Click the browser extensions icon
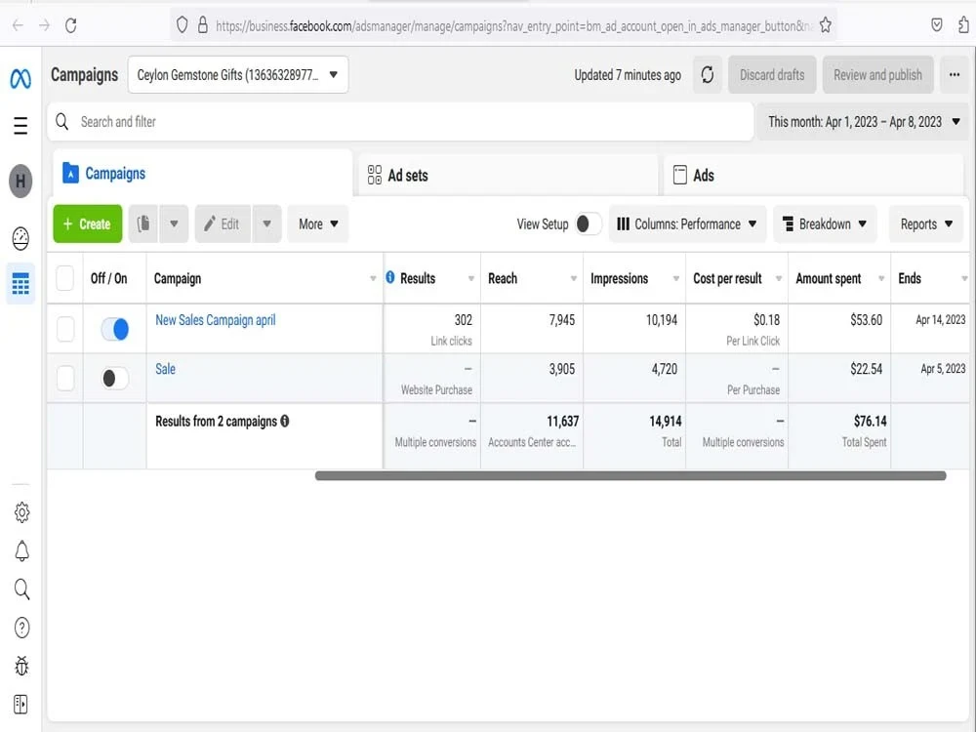Viewport: 976px width, 732px height. [x=963, y=25]
